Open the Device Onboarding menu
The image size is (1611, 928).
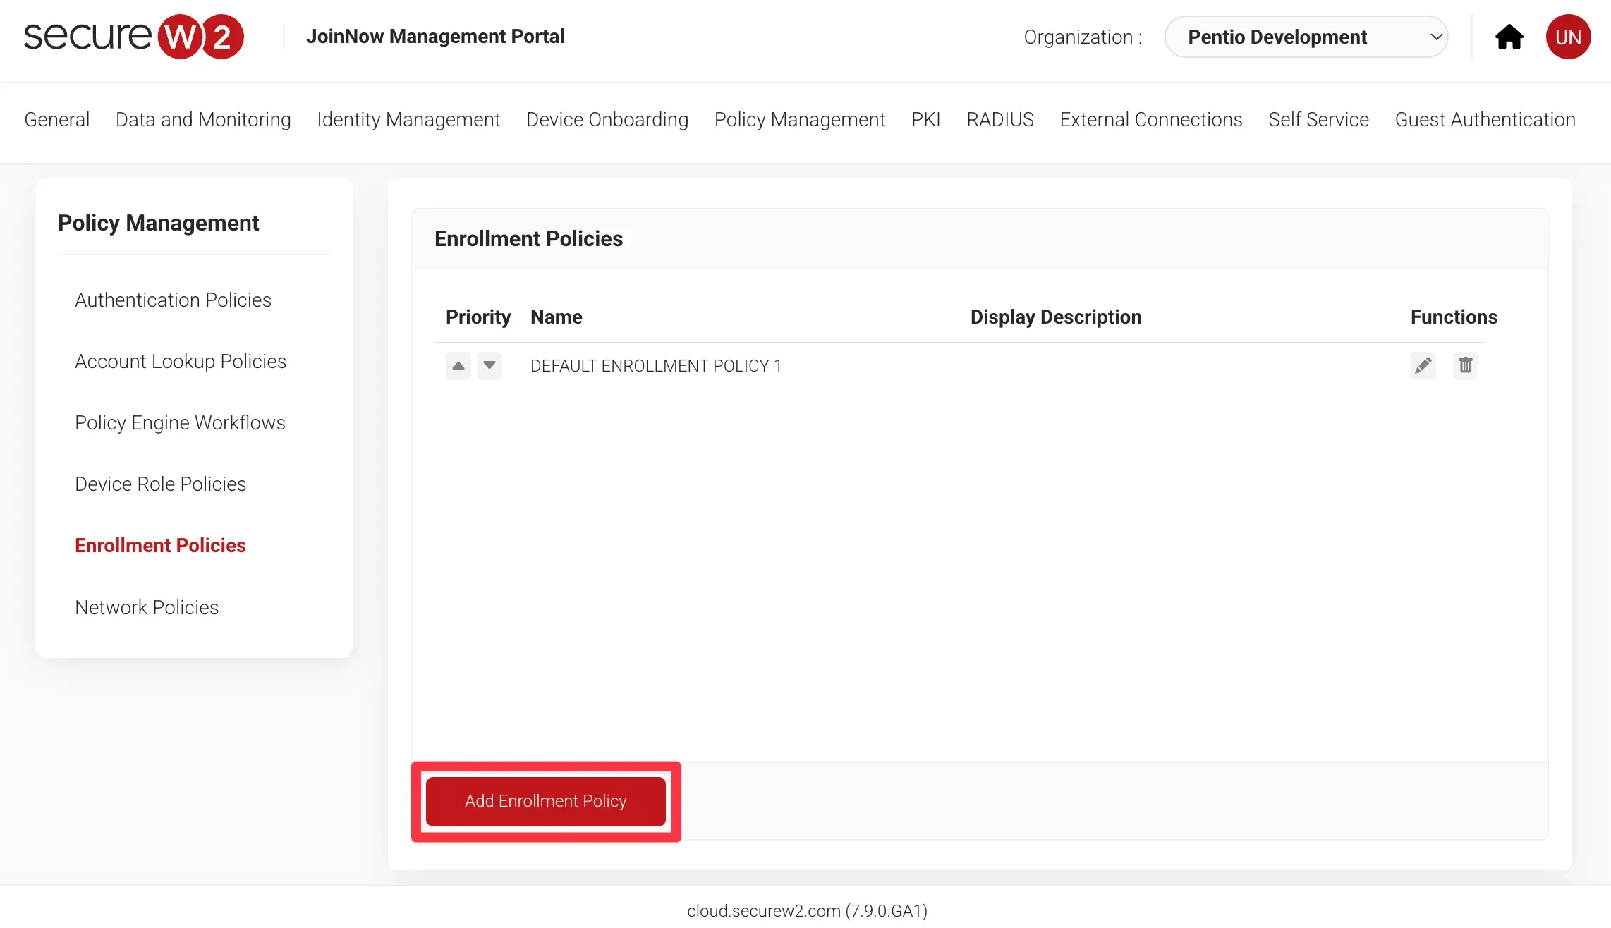(x=607, y=120)
